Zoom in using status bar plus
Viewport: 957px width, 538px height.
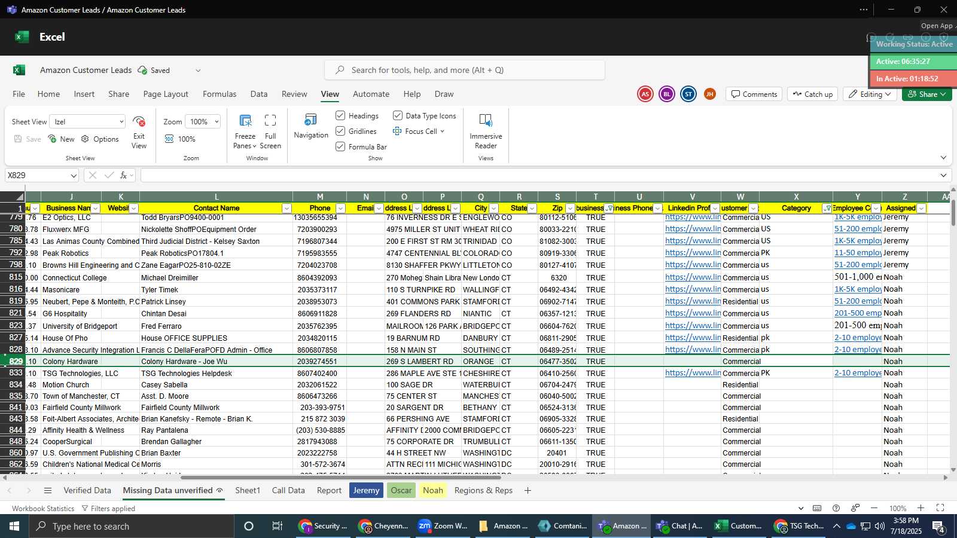[921, 508]
